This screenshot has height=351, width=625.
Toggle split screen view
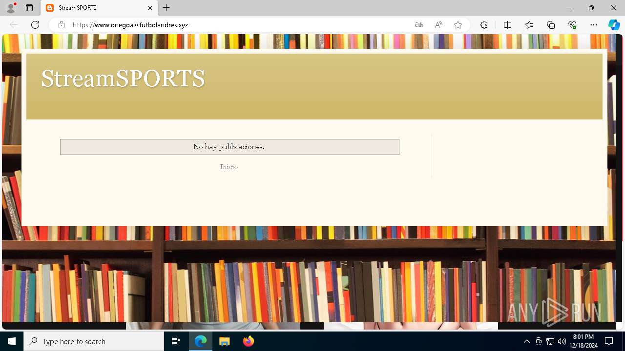[x=507, y=25]
